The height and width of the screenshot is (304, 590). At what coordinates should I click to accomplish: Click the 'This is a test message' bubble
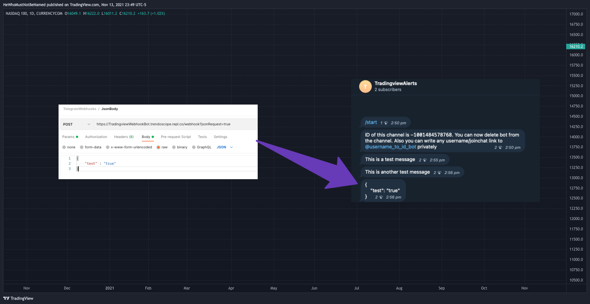point(405,160)
